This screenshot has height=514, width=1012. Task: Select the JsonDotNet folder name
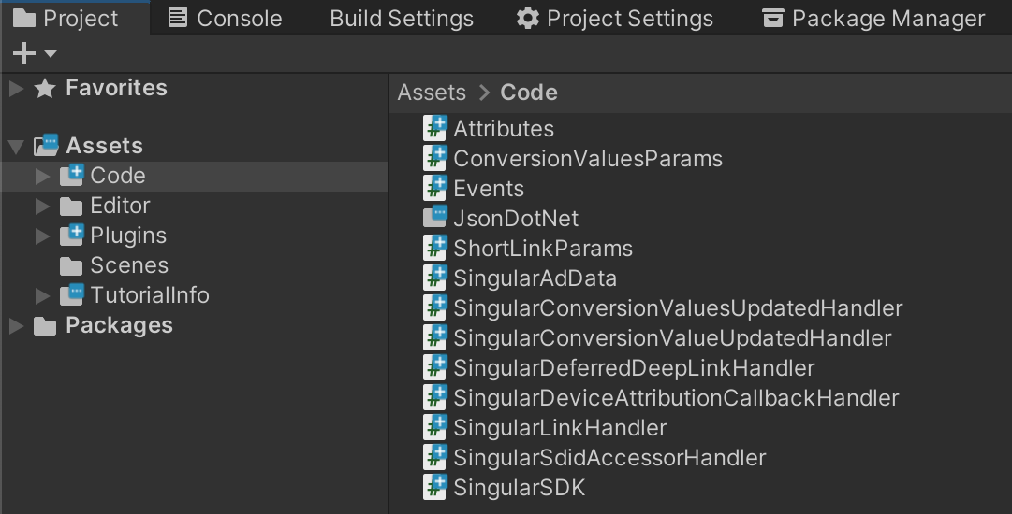[x=516, y=219]
